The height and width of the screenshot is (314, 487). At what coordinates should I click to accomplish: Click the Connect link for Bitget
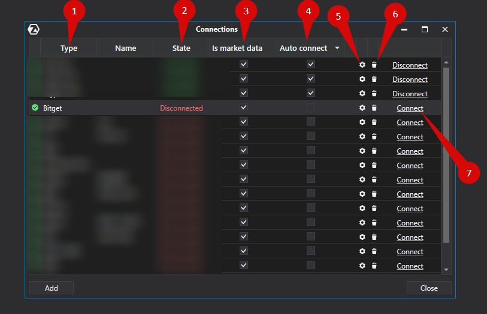[410, 108]
